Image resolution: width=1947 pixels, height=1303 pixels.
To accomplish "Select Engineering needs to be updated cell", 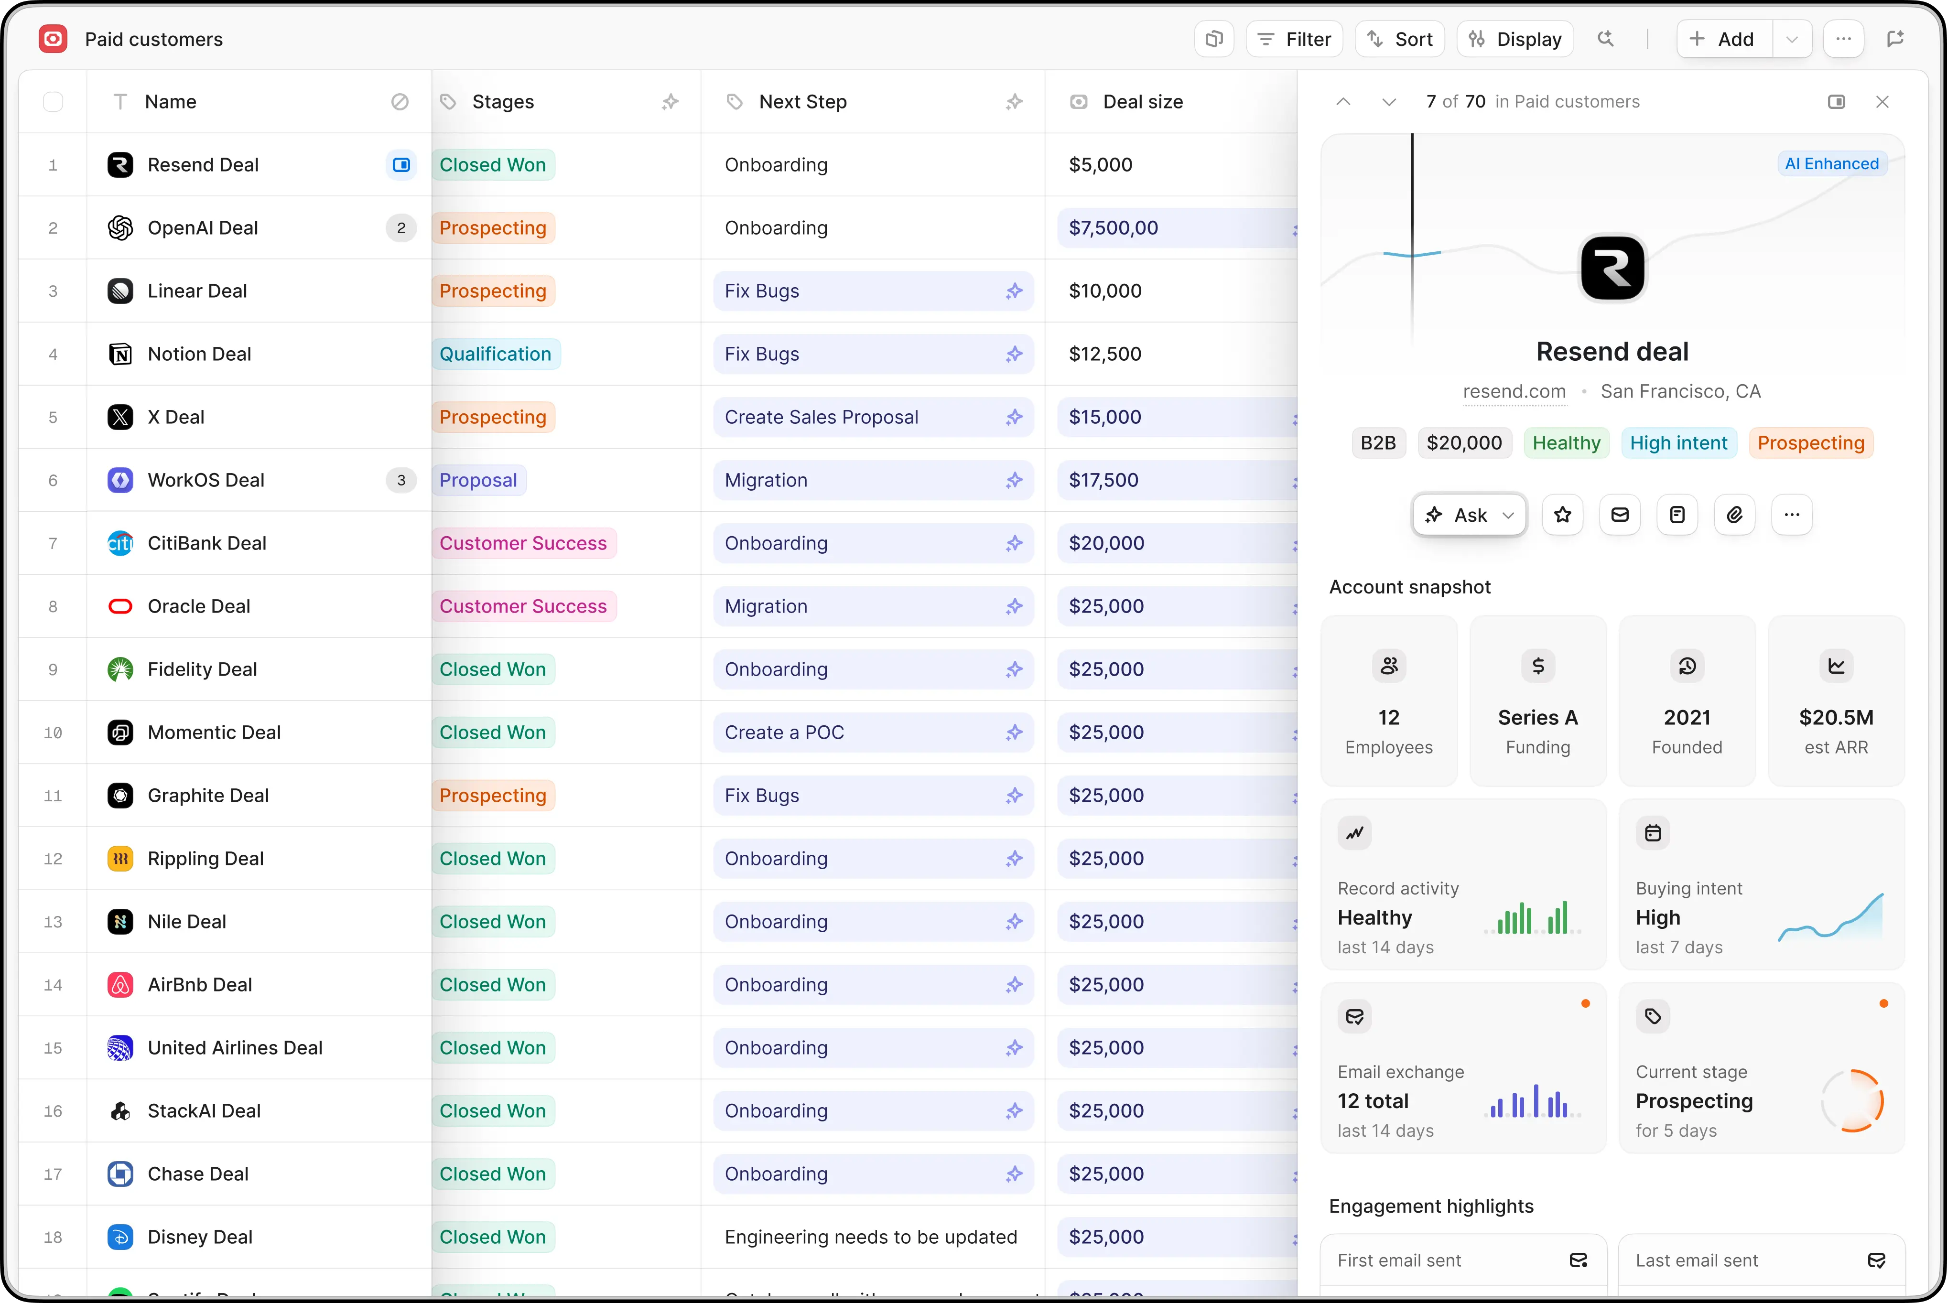I will (x=873, y=1238).
